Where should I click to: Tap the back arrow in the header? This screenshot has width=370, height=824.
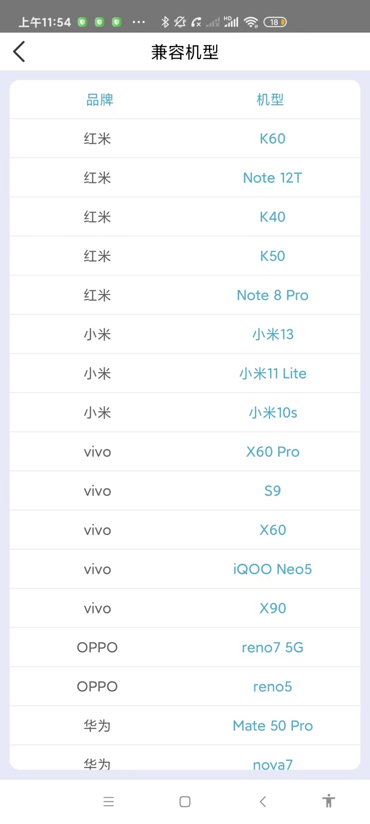coord(19,52)
